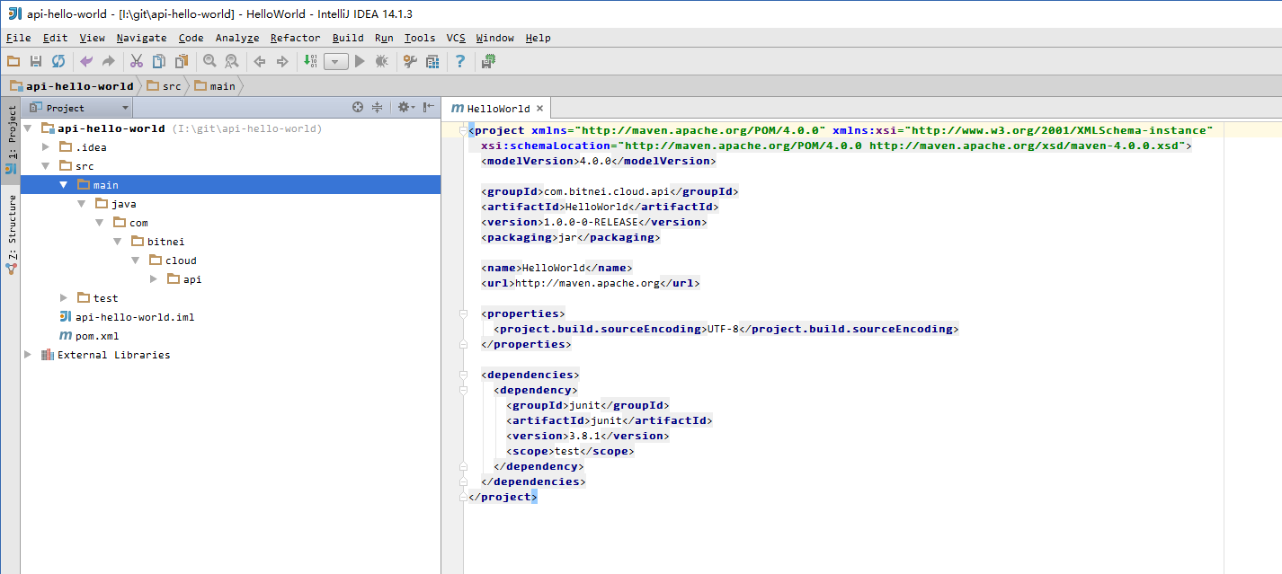The height and width of the screenshot is (574, 1282).
Task: Click the Cut scissors icon
Action: 137,61
